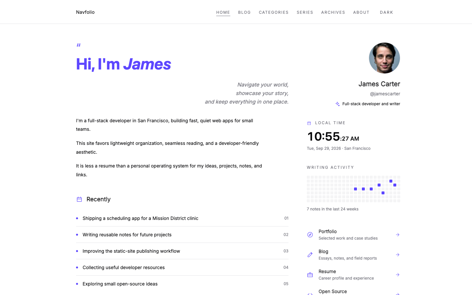
Task: Click the 'Hi, I'm James' heading
Action: [124, 64]
